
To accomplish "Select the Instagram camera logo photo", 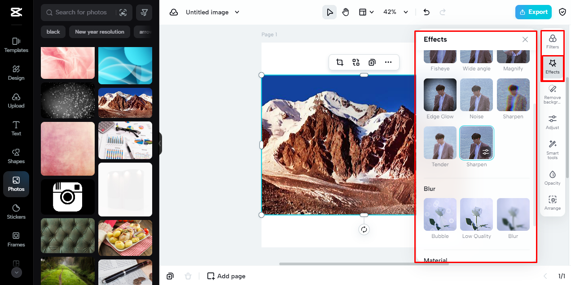I will (68, 197).
